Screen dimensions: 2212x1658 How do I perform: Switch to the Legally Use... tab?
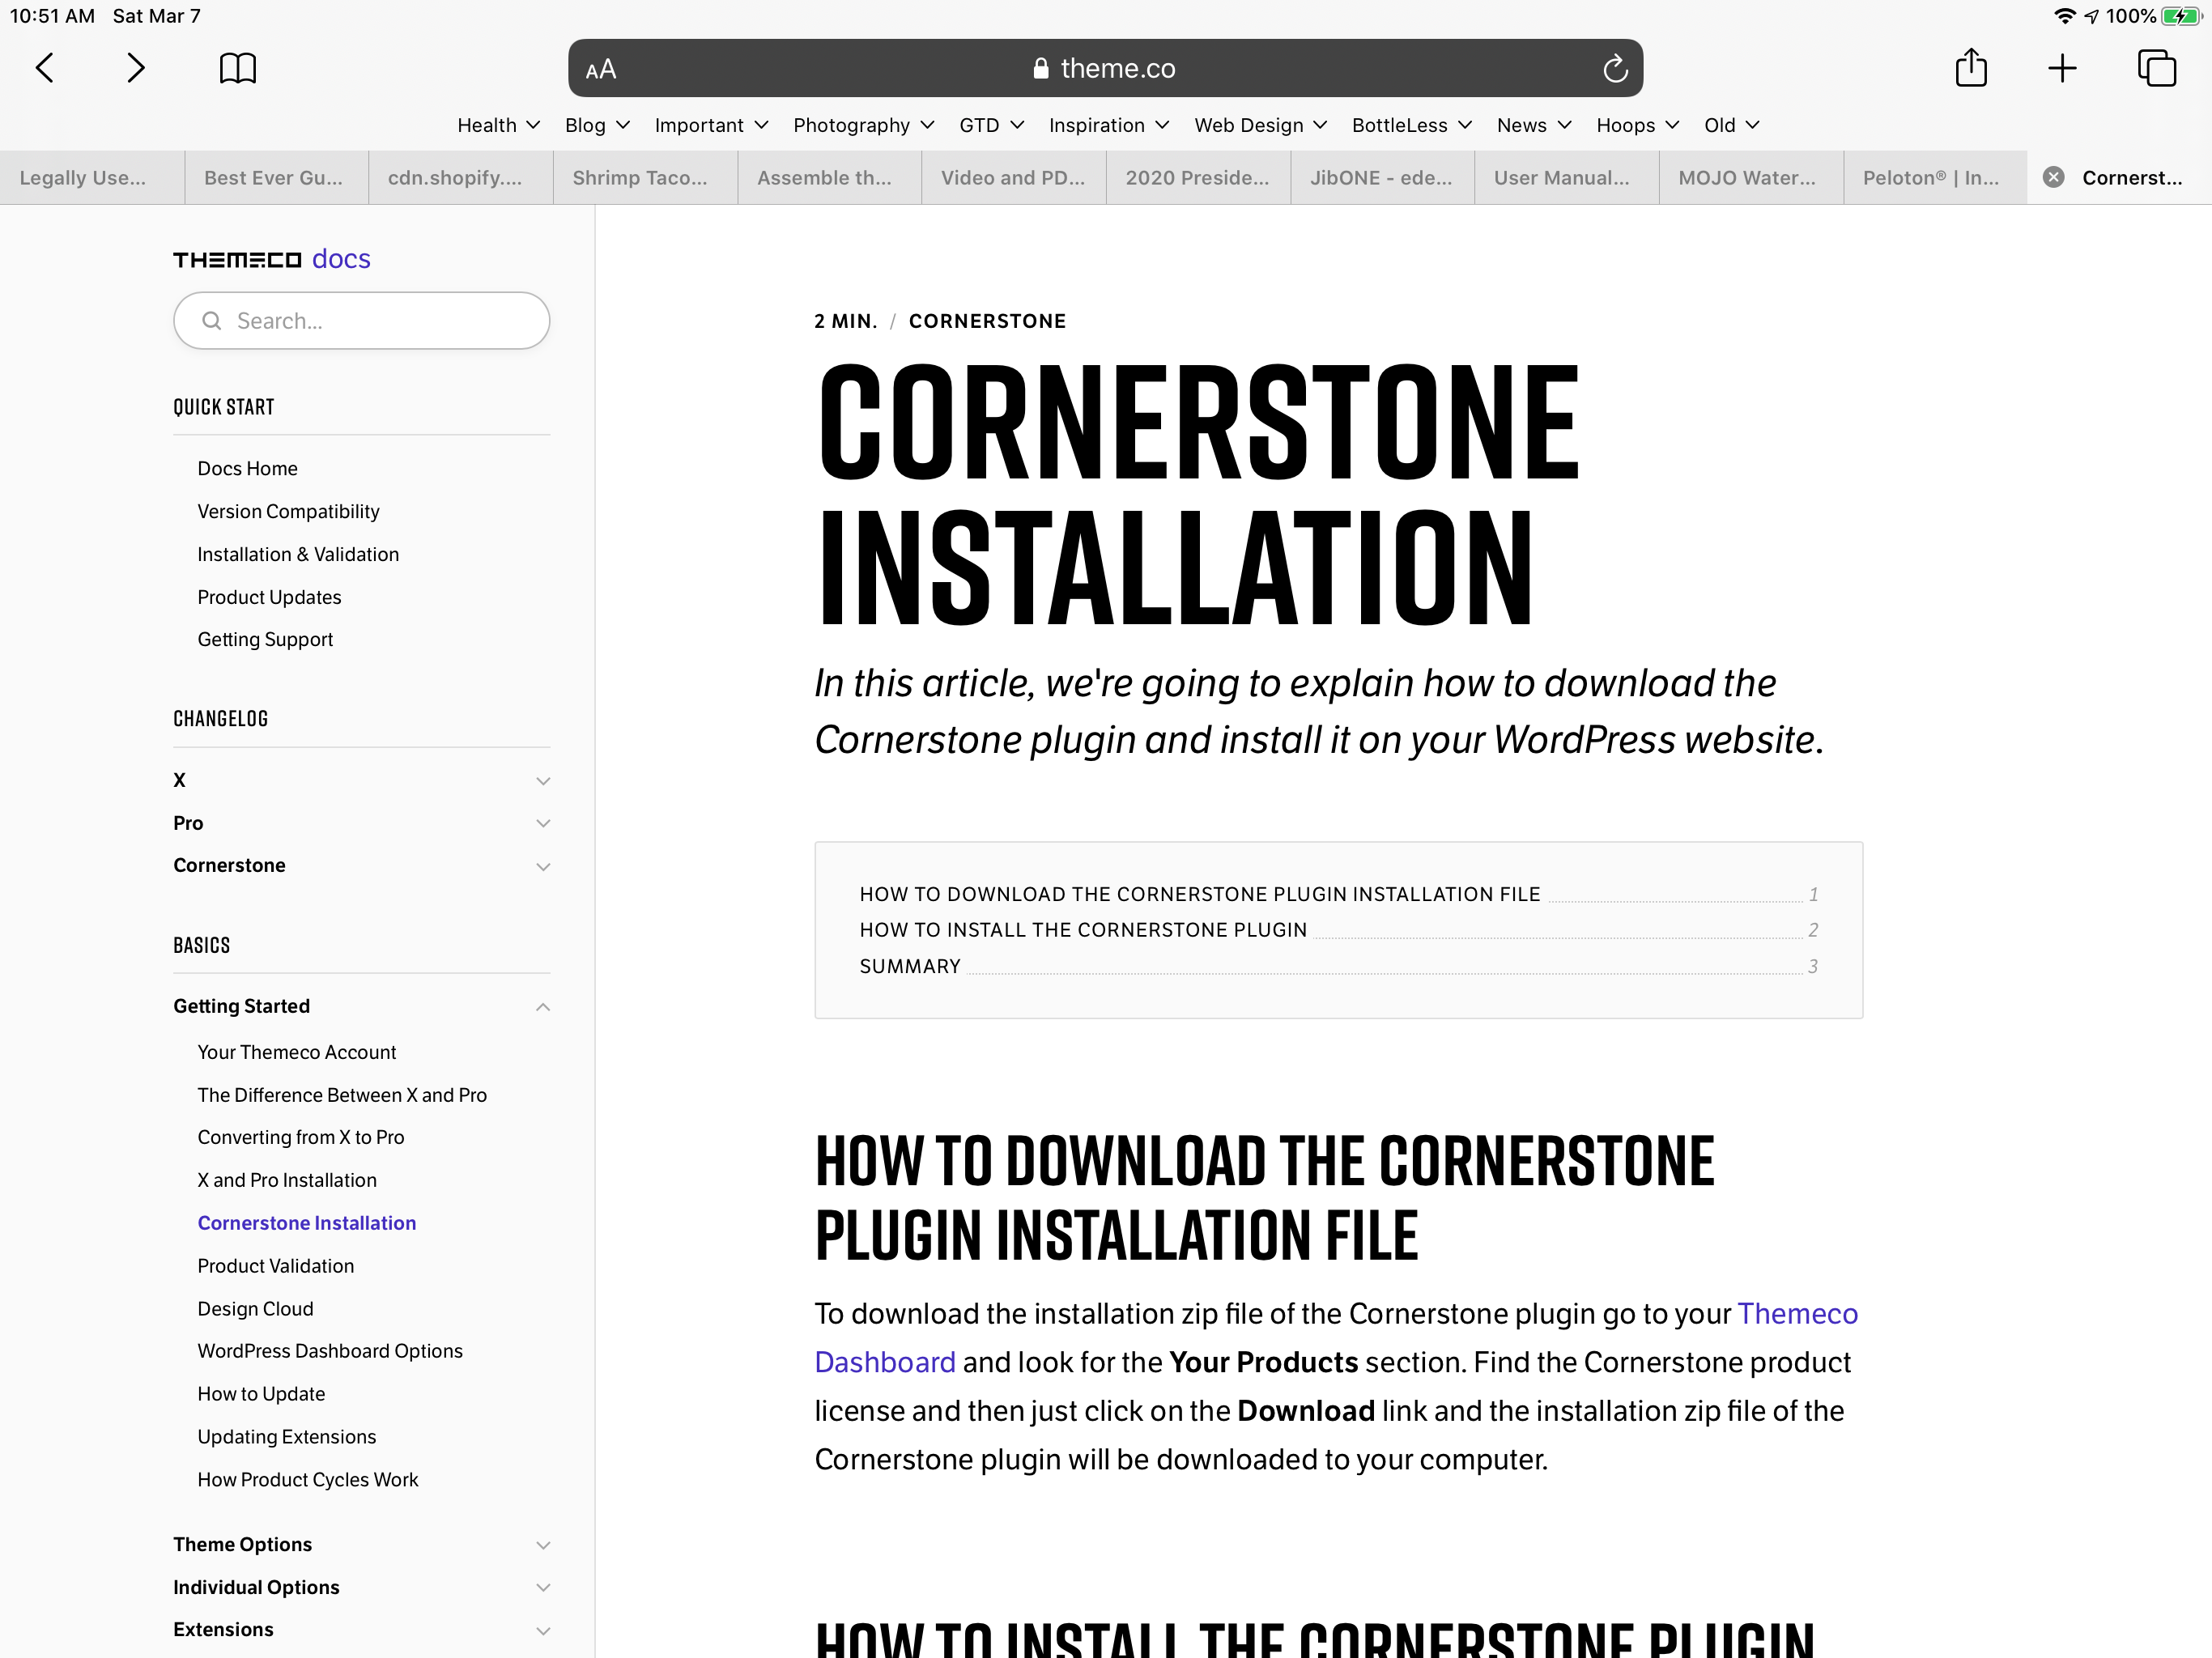pyautogui.click(x=92, y=177)
